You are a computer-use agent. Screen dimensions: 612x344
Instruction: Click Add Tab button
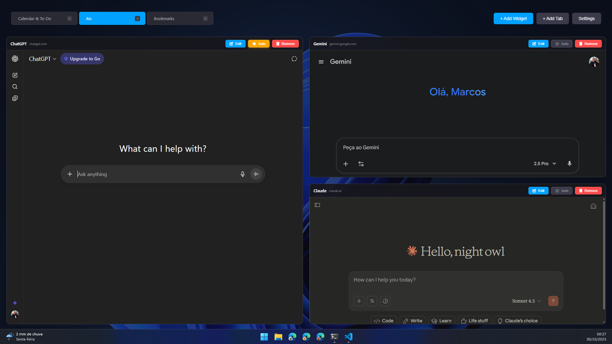click(553, 18)
